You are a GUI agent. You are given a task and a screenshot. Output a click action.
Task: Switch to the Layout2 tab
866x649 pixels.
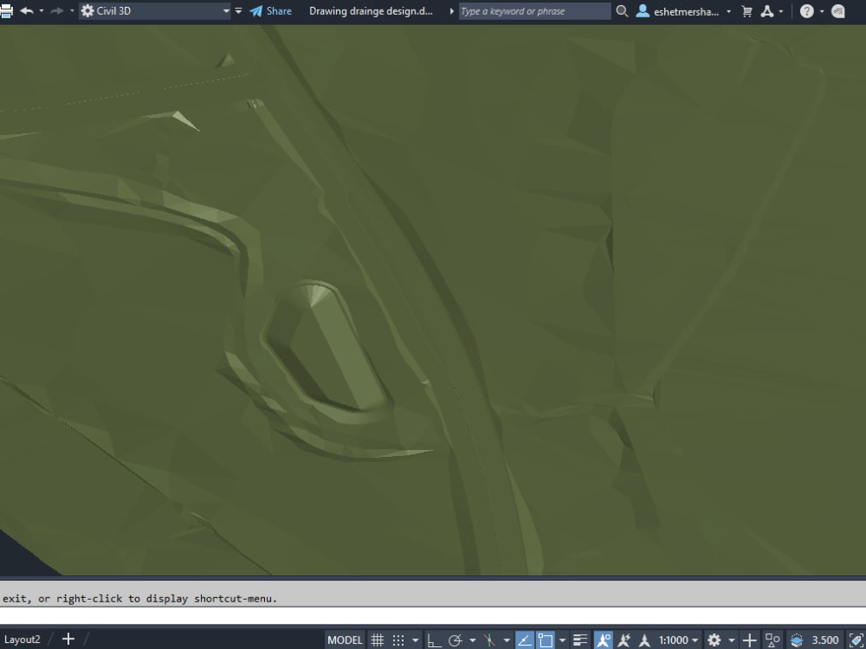click(23, 639)
